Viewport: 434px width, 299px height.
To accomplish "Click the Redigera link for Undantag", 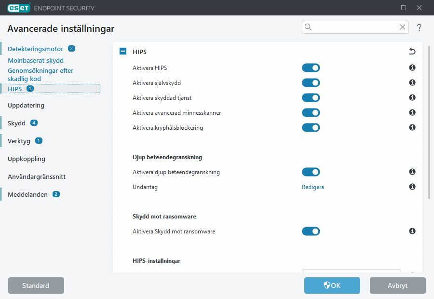I will click(x=313, y=187).
